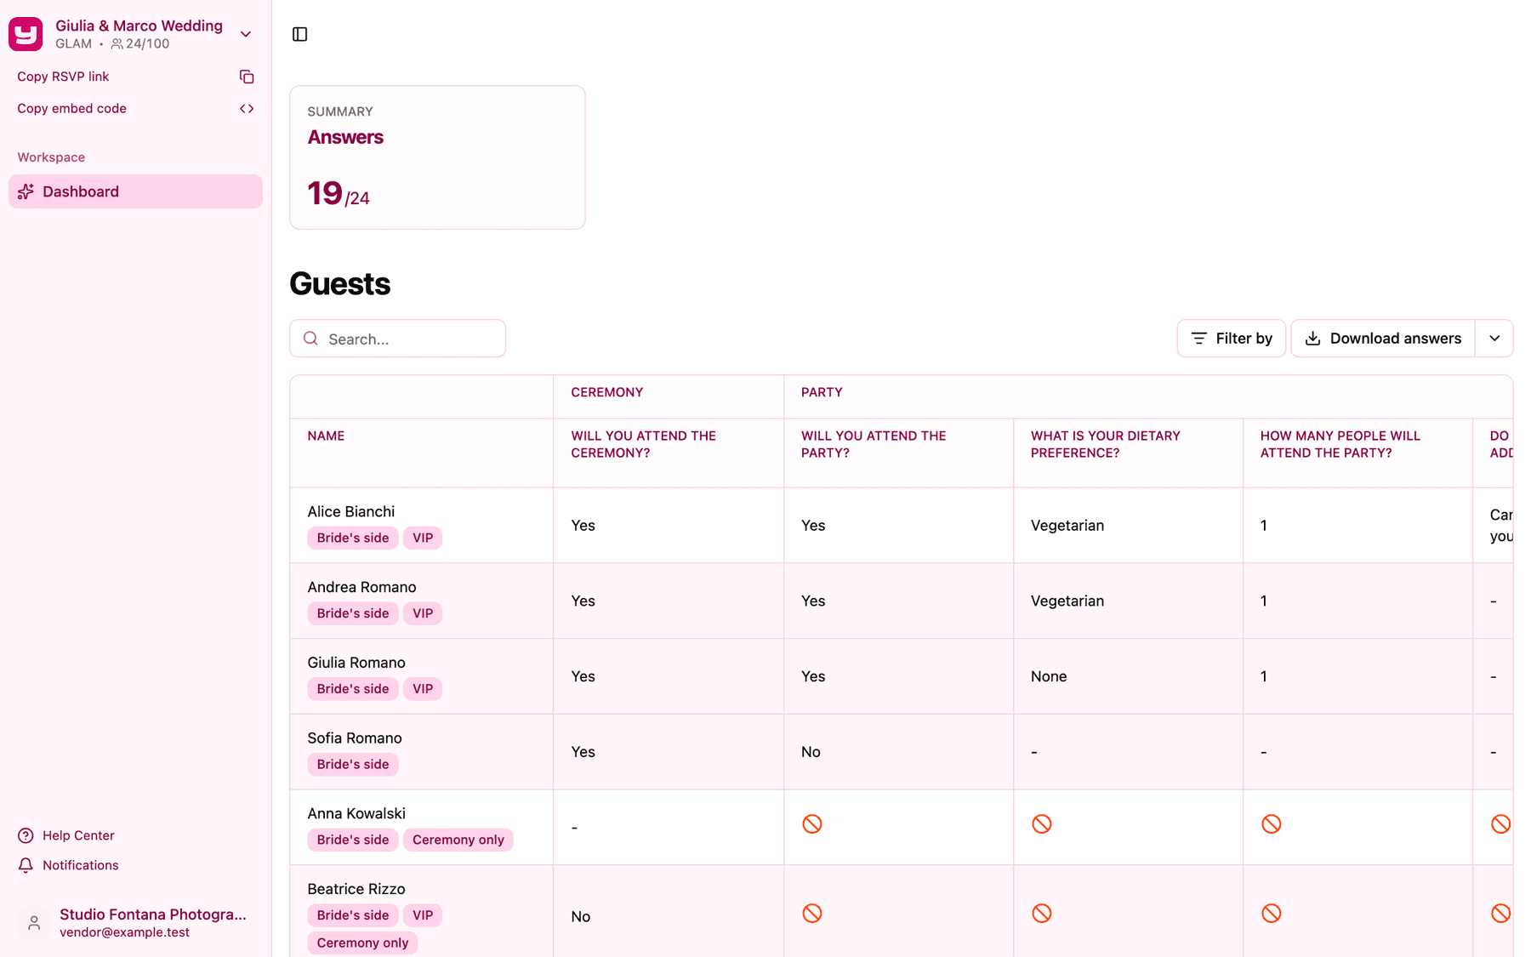Click guest name Sofia Romano
The height and width of the screenshot is (957, 1531).
pos(355,738)
